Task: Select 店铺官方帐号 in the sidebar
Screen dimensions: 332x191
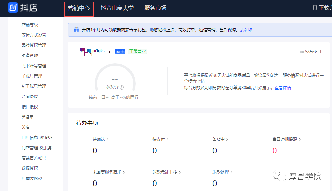Action: (x=34, y=158)
